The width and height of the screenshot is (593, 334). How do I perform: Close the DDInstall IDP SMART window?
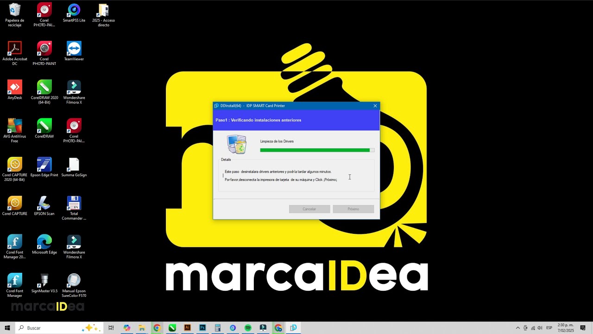[x=375, y=106]
